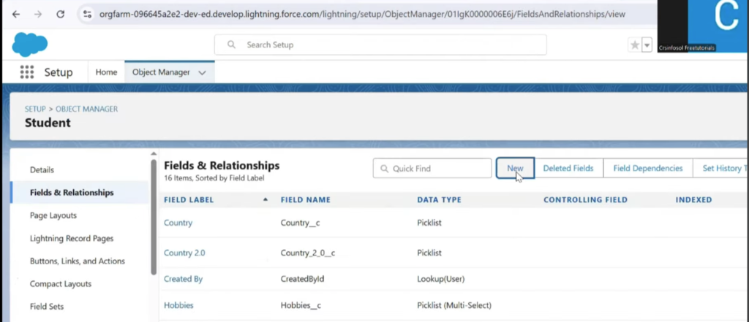Image resolution: width=749 pixels, height=322 pixels.
Task: Click the sidebar vertical scrollbar
Action: tap(154, 219)
